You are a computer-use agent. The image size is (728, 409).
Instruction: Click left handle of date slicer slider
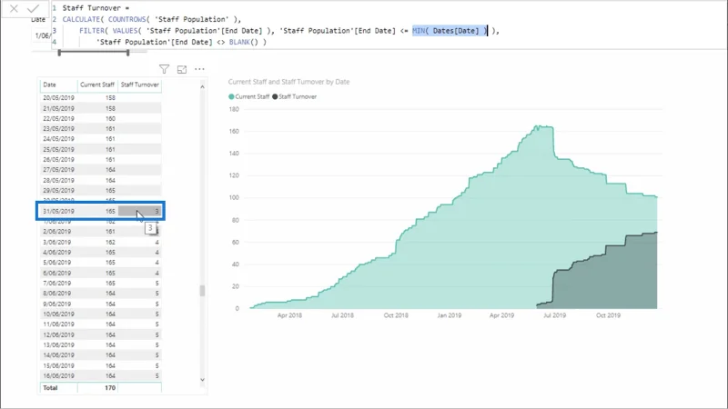tap(59, 53)
